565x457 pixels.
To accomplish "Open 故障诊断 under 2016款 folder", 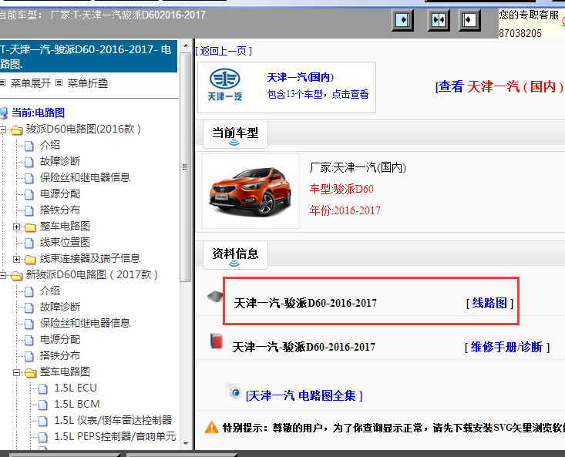I will pyautogui.click(x=60, y=161).
